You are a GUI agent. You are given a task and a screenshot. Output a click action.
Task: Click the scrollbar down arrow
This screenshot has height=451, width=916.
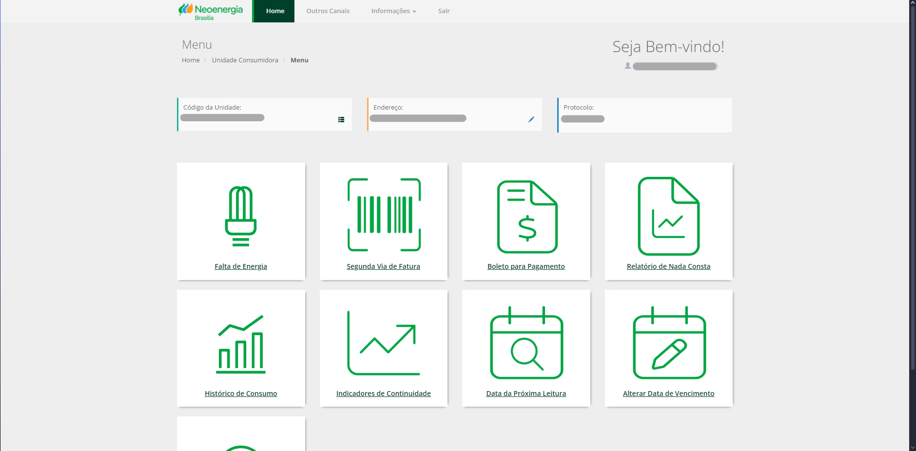913,448
